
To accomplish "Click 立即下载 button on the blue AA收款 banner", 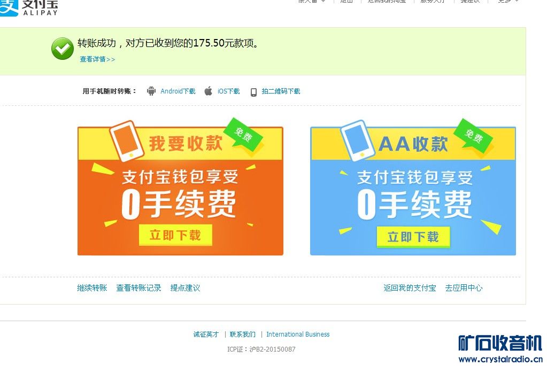I will (x=413, y=237).
